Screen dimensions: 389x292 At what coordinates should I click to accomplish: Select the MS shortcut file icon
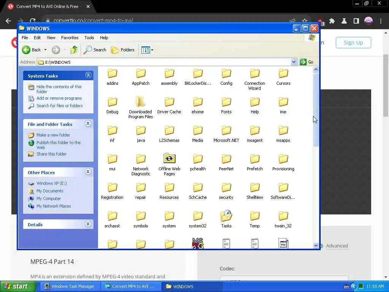(x=198, y=243)
